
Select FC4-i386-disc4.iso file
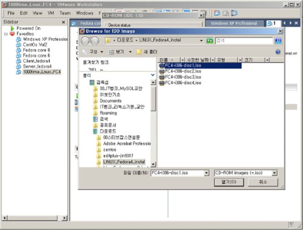180,83
